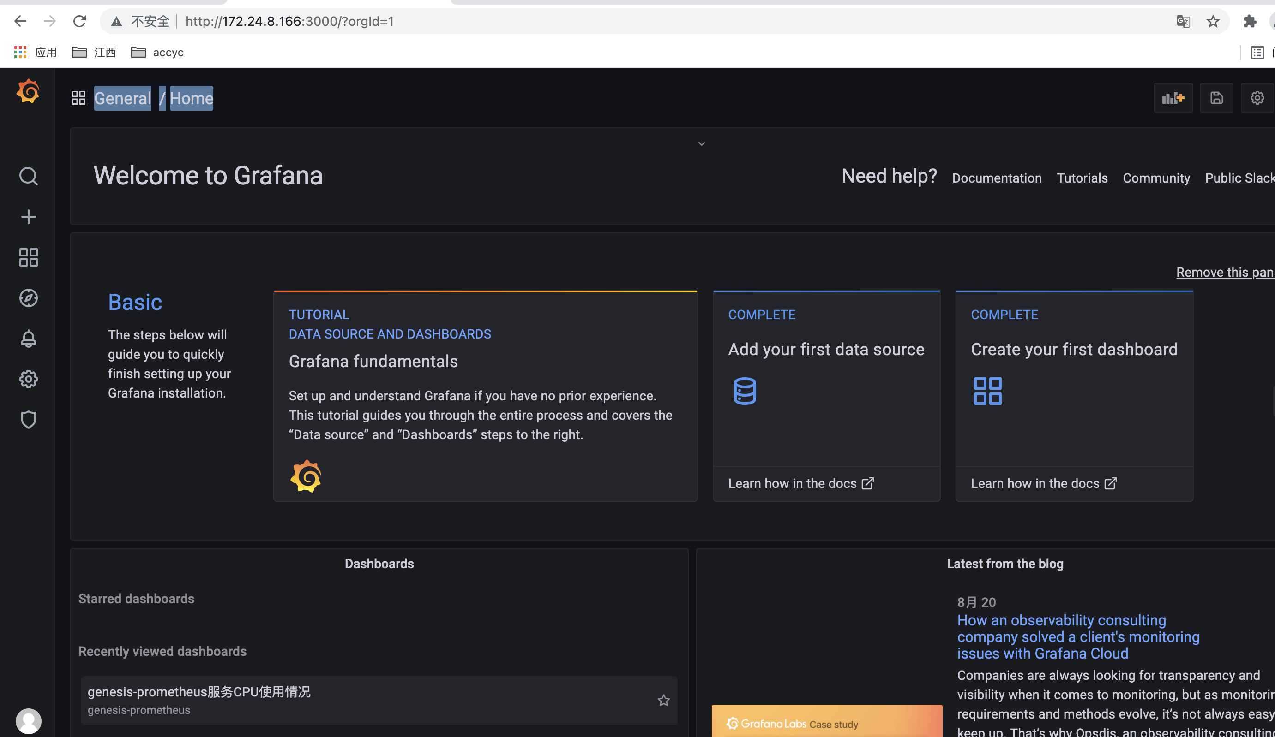Click the translate page icon in address bar
Image resolution: width=1275 pixels, height=737 pixels.
pos(1183,21)
